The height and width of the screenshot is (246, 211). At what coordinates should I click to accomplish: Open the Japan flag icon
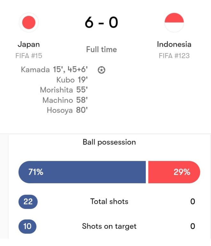click(29, 22)
